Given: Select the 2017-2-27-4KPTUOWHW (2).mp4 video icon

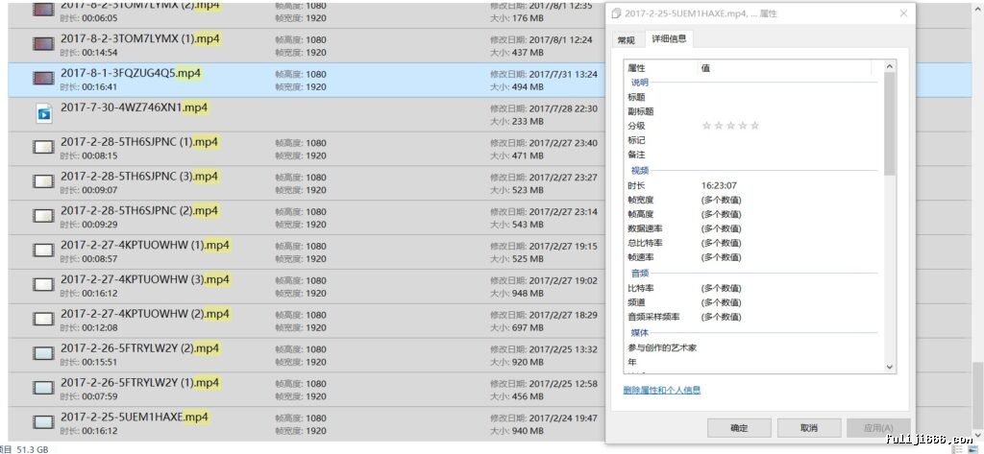Looking at the screenshot, I should tap(42, 320).
